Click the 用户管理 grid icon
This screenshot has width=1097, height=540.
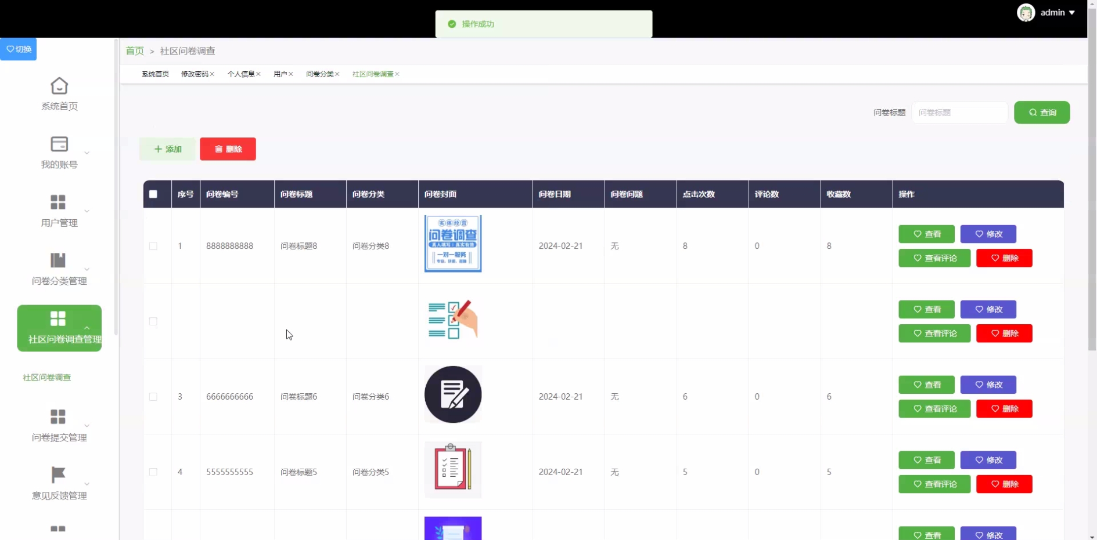coord(58,202)
